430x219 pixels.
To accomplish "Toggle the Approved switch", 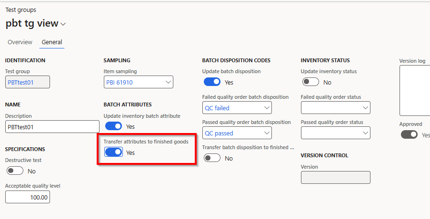I will (409, 134).
